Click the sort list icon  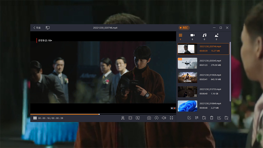[x=196, y=118]
